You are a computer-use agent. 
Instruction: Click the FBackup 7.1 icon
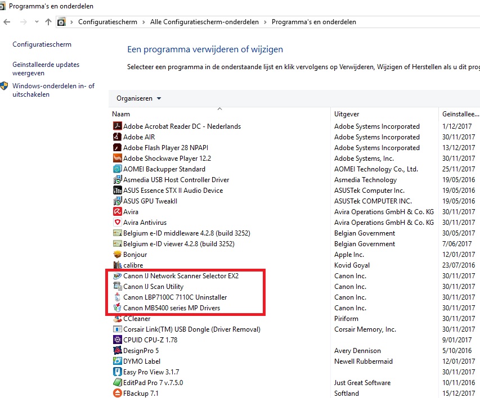[117, 393]
